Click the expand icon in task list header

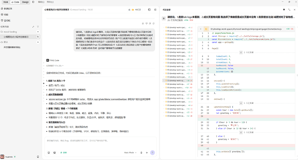[x=33, y=27]
